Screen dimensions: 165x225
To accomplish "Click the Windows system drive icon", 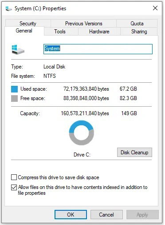I will coord(18,49).
